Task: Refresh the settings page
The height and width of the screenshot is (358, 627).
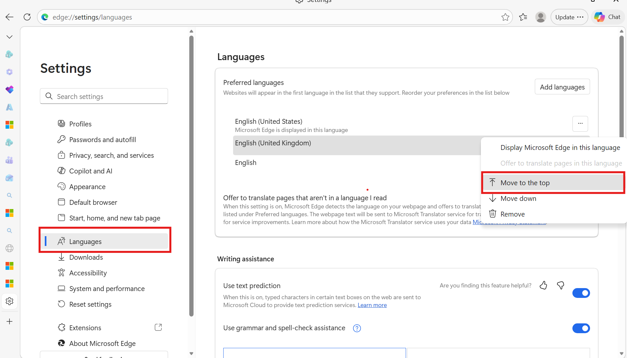Action: click(x=27, y=17)
